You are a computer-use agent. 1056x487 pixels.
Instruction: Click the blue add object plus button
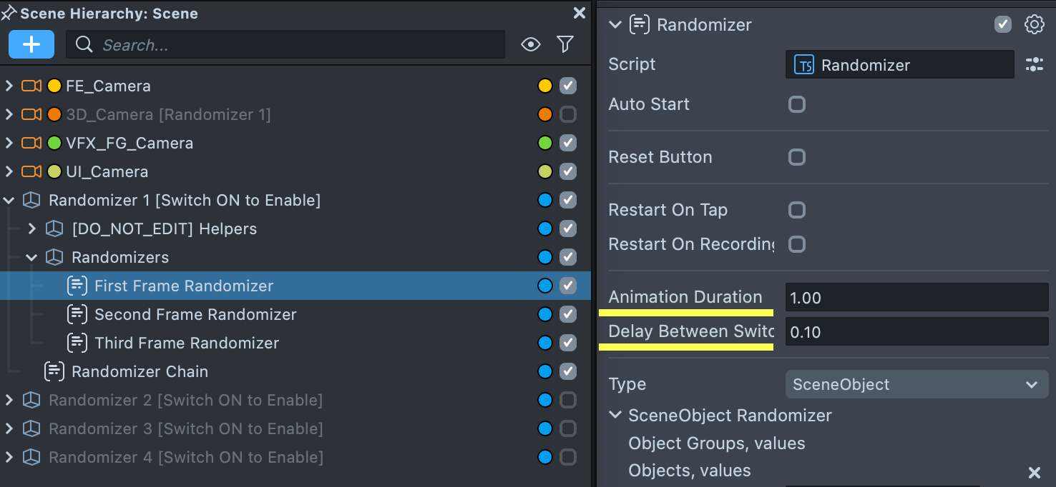click(x=31, y=44)
